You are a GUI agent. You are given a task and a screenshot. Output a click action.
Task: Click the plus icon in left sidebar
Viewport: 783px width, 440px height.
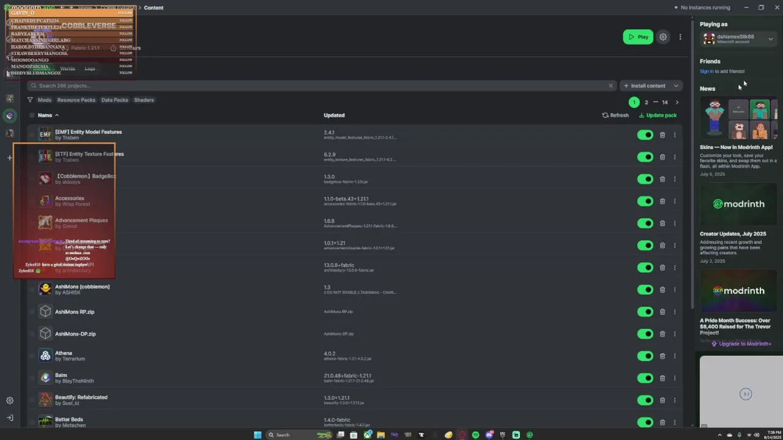[9, 158]
